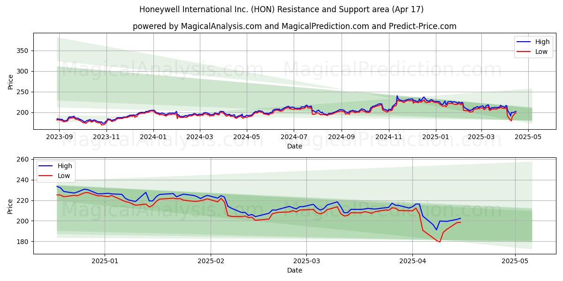The height and width of the screenshot is (281, 563).
Task: Click the red line sample in the lower legend
Action: pos(46,176)
